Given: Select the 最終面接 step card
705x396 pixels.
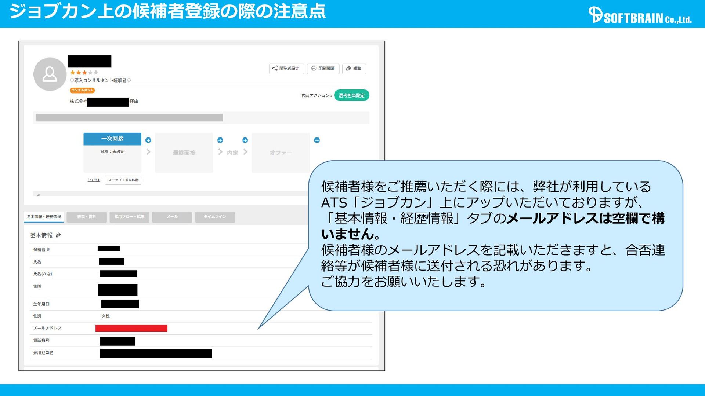Looking at the screenshot, I should click(184, 153).
